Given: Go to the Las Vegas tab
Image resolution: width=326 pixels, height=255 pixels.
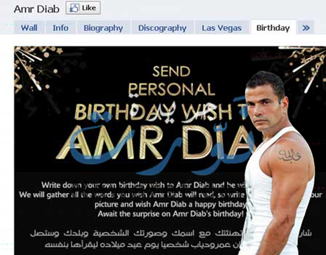Looking at the screenshot, I should pos(222,28).
